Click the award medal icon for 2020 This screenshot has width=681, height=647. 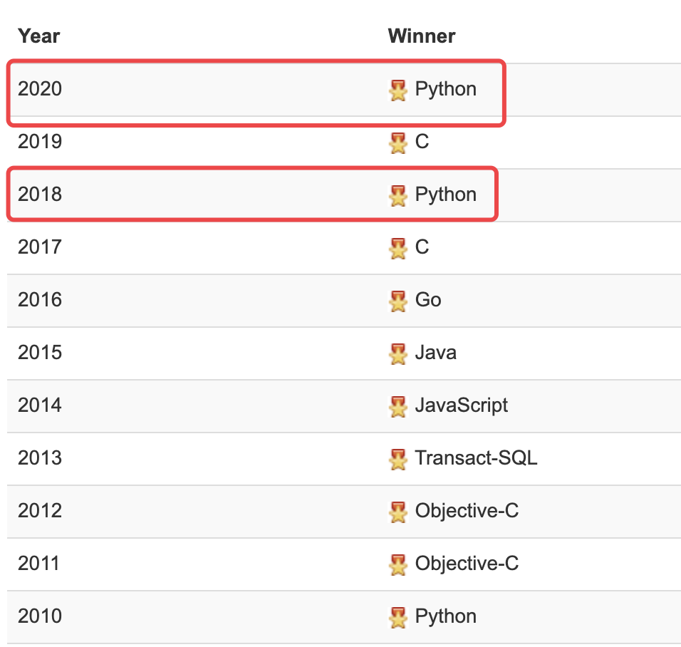tap(397, 90)
